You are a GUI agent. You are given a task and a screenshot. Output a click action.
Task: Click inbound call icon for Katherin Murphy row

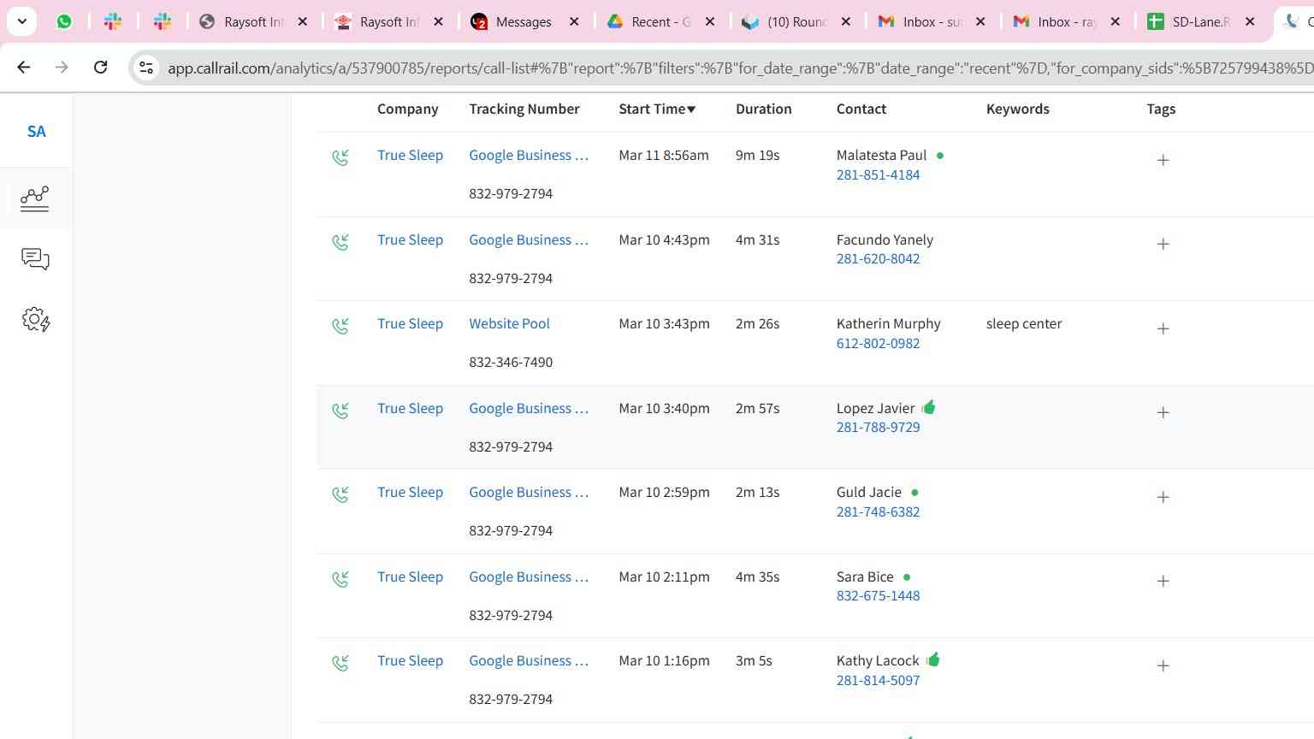point(340,326)
